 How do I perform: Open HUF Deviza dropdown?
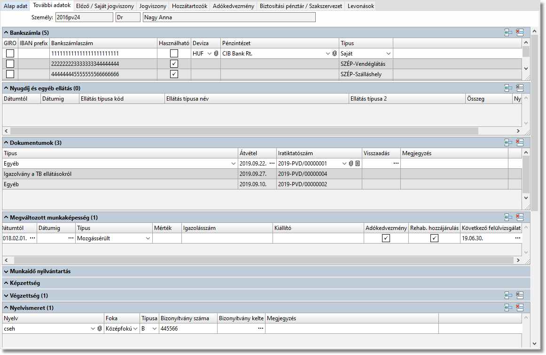click(x=209, y=54)
